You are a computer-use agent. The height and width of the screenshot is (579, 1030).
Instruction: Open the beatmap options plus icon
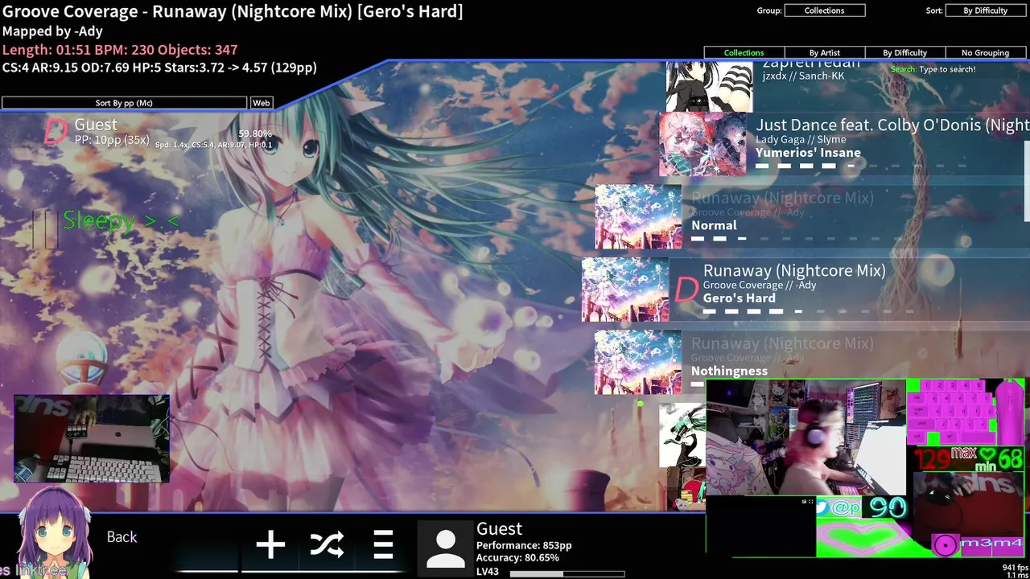click(x=270, y=545)
